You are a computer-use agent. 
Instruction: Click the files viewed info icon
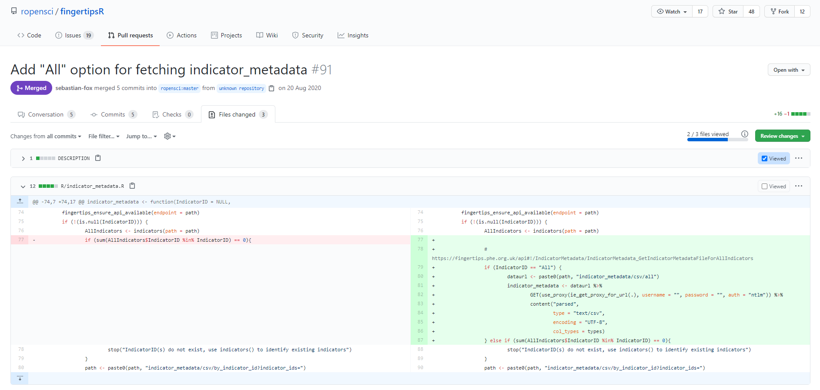pyautogui.click(x=744, y=134)
